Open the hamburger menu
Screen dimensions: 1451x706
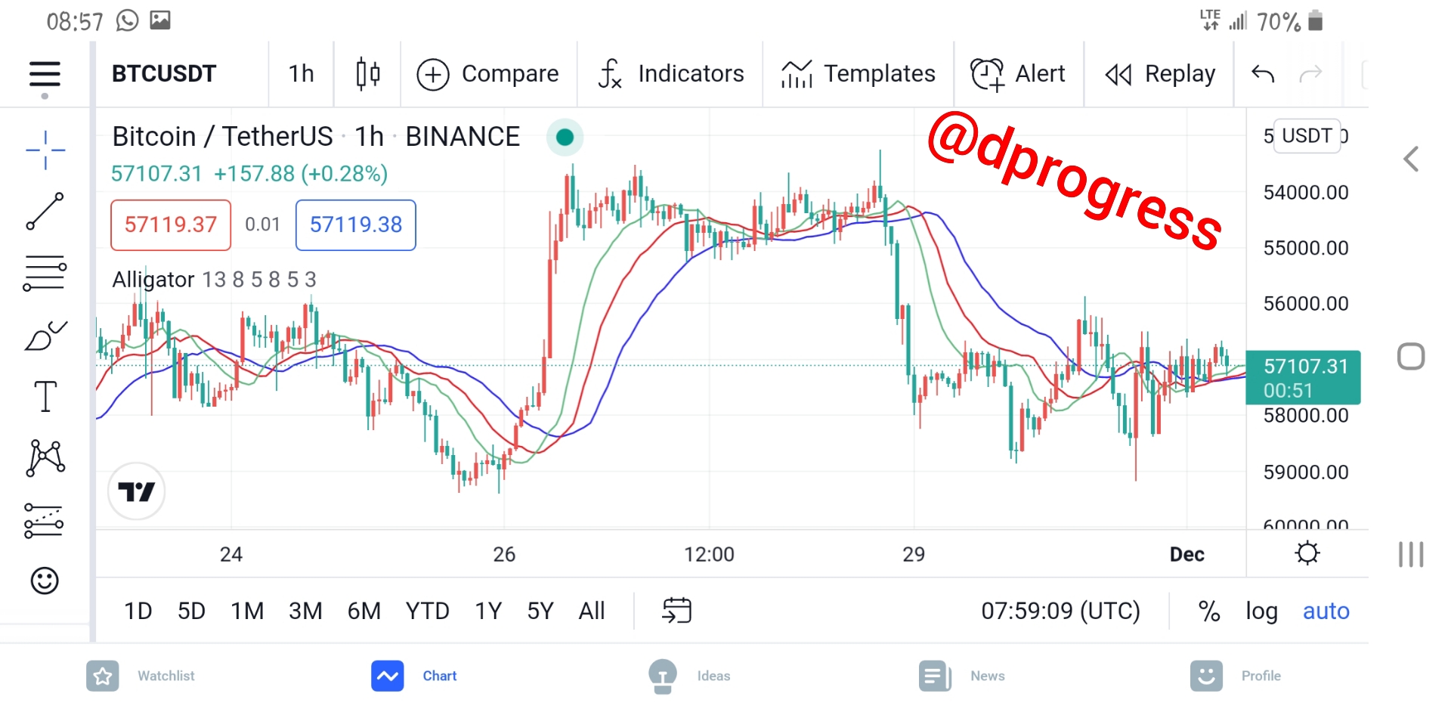(x=45, y=75)
